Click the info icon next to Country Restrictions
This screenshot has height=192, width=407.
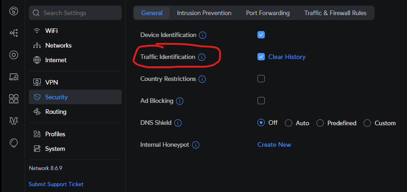(x=202, y=79)
